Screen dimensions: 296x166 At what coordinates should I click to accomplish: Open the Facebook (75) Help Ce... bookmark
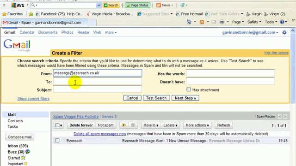coord(60,14)
